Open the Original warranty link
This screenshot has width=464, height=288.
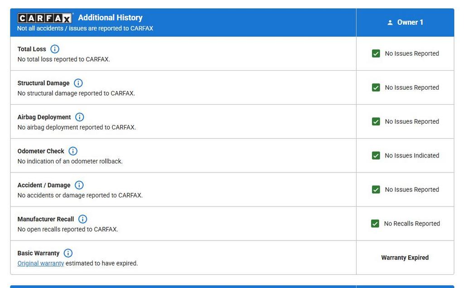[41, 263]
